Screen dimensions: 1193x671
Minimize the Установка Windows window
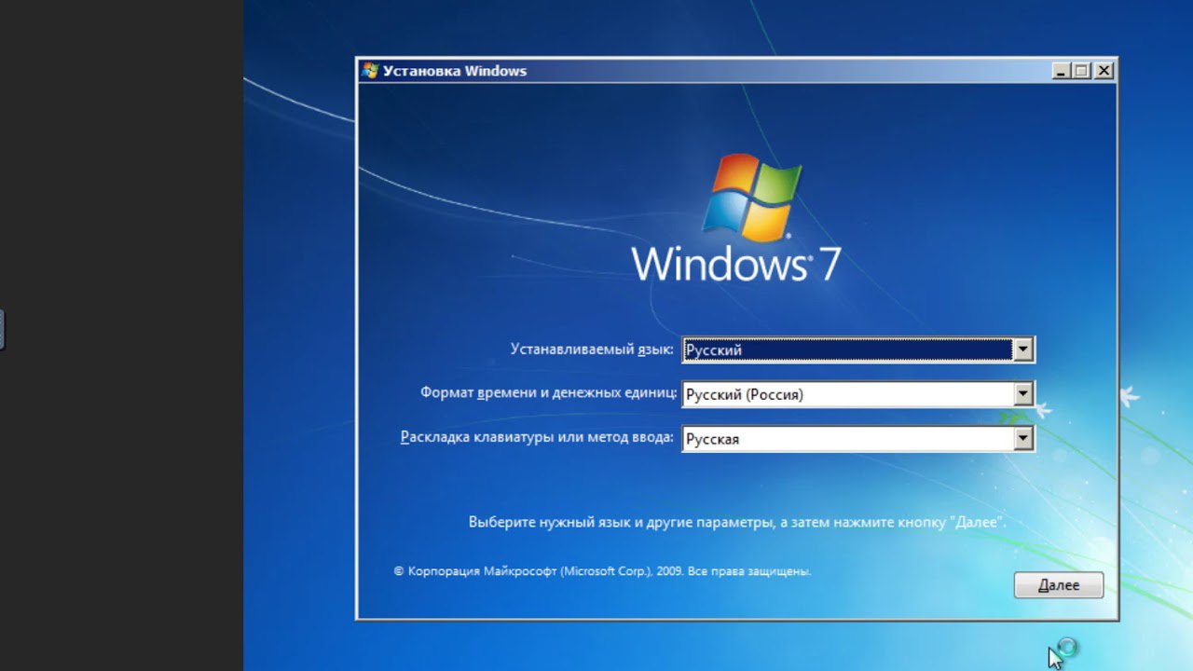[1061, 71]
